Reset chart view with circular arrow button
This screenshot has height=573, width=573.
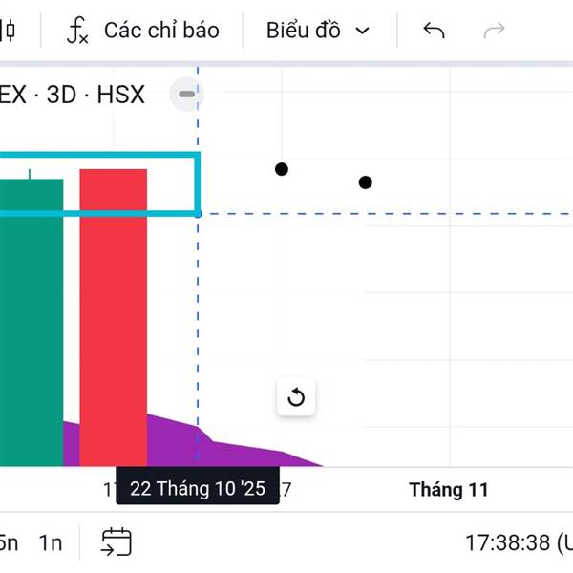click(x=296, y=397)
